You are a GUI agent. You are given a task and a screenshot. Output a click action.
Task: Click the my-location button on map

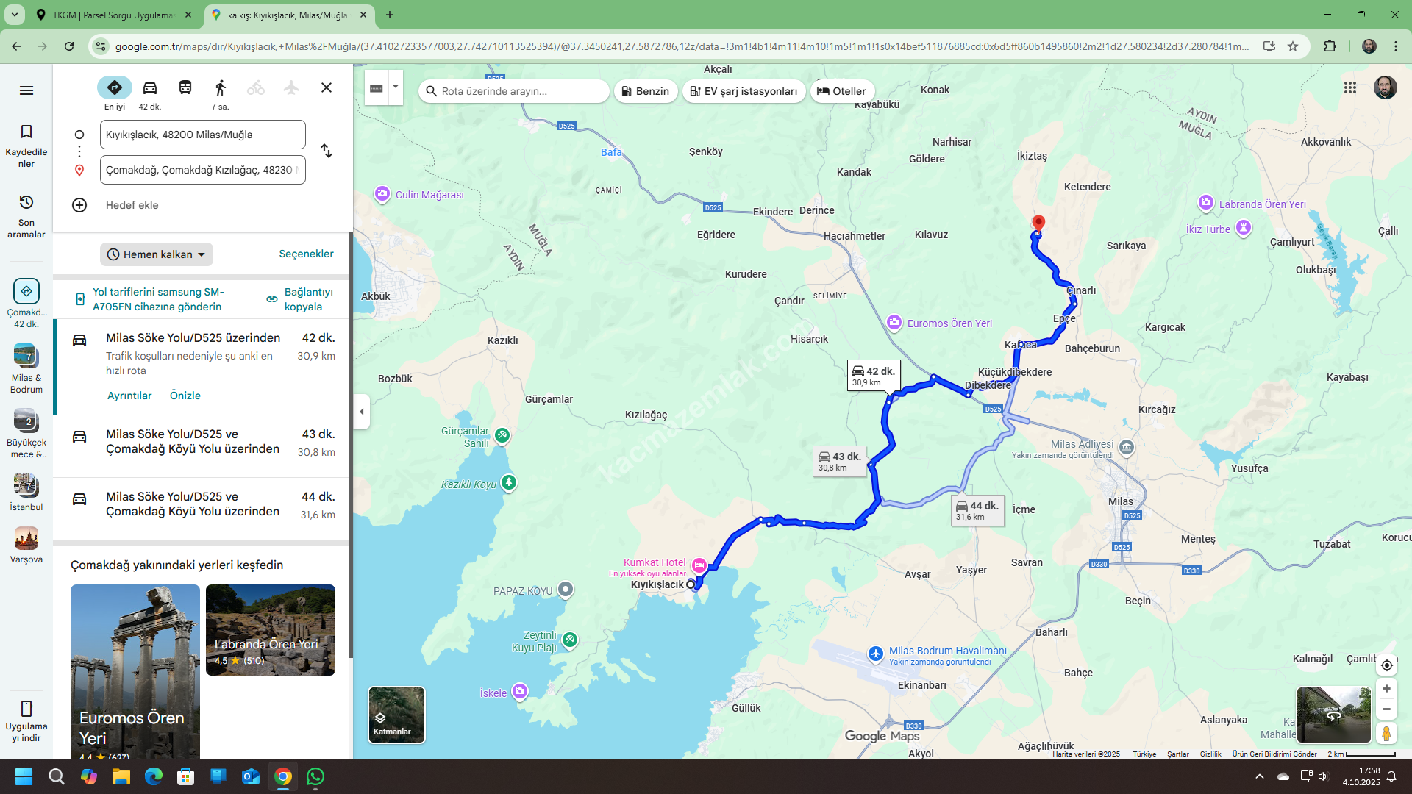pyautogui.click(x=1386, y=665)
